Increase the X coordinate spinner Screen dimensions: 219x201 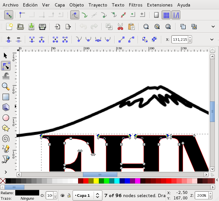tap(190, 38)
